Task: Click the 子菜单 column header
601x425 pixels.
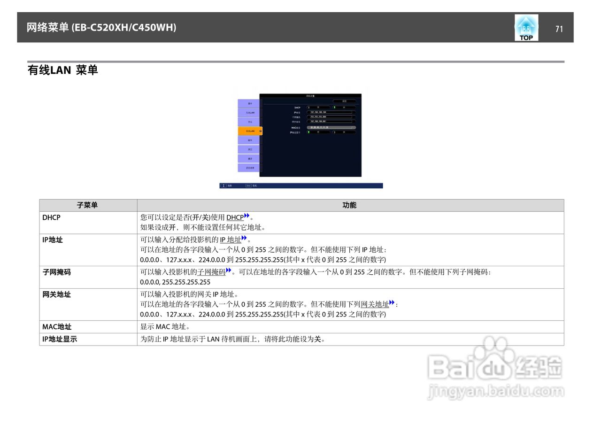Action: pyautogui.click(x=87, y=205)
